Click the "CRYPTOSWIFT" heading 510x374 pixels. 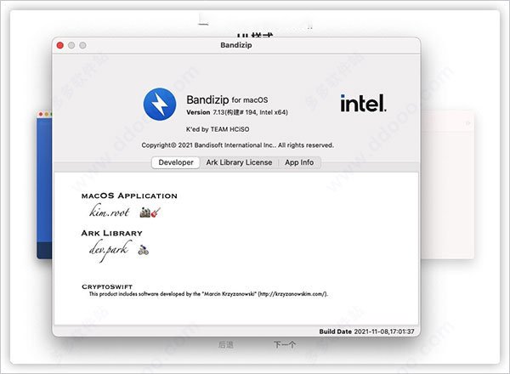pyautogui.click(x=107, y=286)
